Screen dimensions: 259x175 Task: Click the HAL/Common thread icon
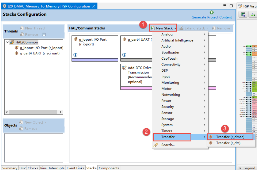[x=12, y=42]
